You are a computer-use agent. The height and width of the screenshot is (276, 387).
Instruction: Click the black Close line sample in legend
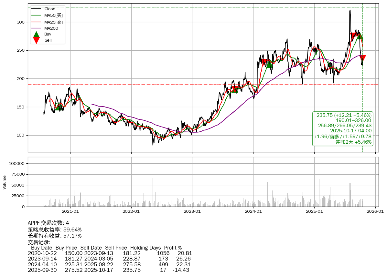(36, 9)
